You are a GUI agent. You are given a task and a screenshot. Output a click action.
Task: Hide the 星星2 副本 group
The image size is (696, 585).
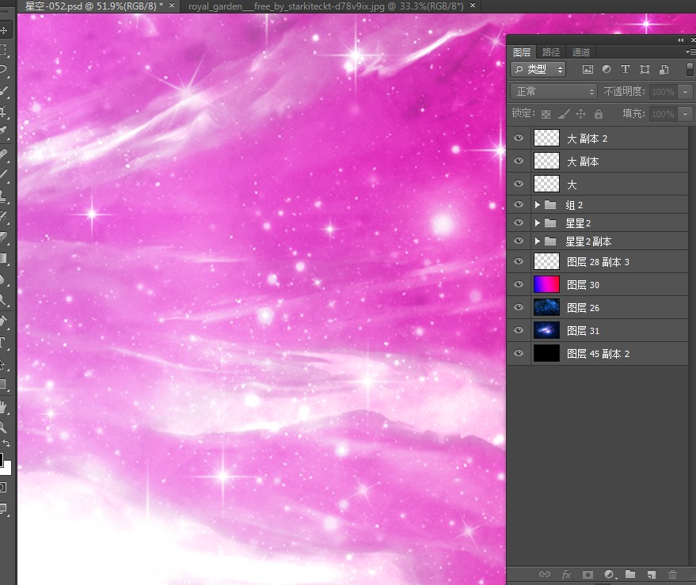point(519,241)
